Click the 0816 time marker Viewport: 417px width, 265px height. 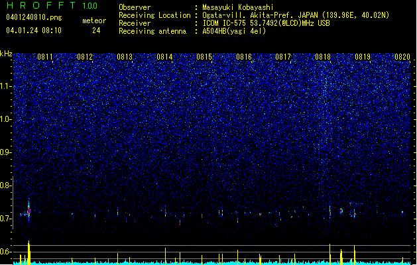tap(244, 57)
